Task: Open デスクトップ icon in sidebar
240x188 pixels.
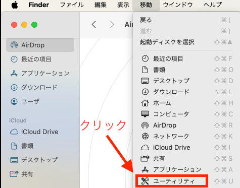Action: pos(14,160)
